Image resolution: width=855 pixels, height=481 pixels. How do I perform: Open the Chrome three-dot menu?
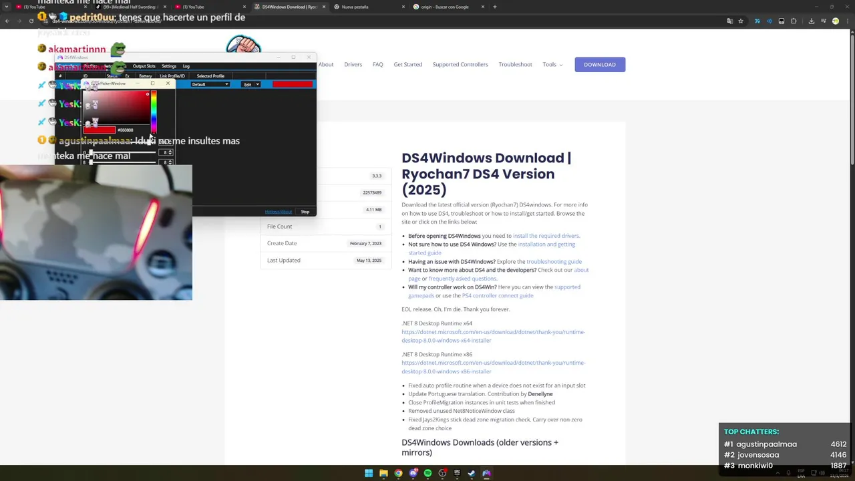coord(848,21)
